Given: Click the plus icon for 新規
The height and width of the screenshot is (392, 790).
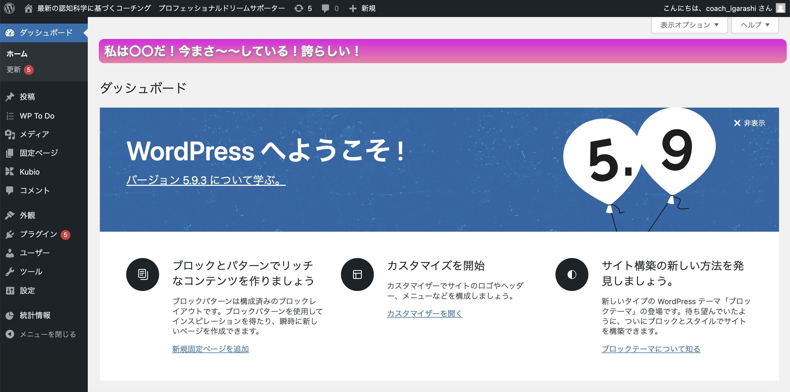Looking at the screenshot, I should pos(353,8).
